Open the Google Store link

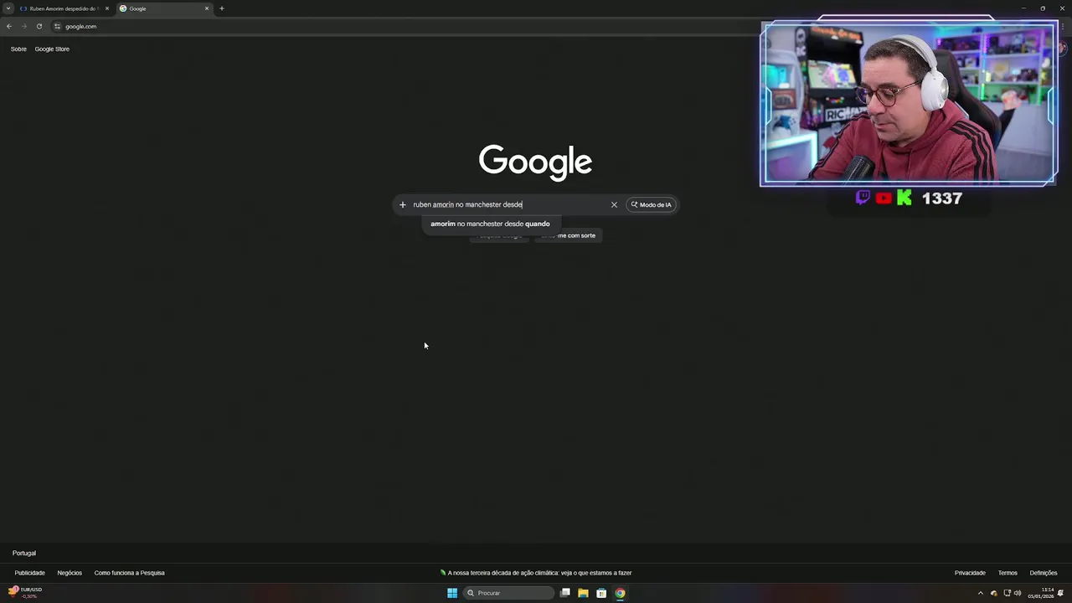52,49
